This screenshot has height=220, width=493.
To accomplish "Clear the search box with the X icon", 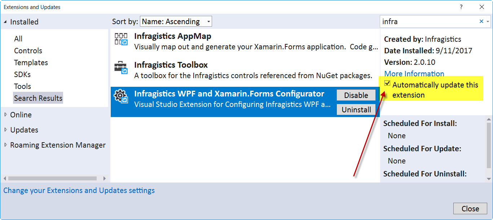I will click(x=481, y=22).
